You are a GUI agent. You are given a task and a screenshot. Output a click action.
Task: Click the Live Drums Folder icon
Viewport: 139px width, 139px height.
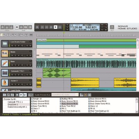5,44
